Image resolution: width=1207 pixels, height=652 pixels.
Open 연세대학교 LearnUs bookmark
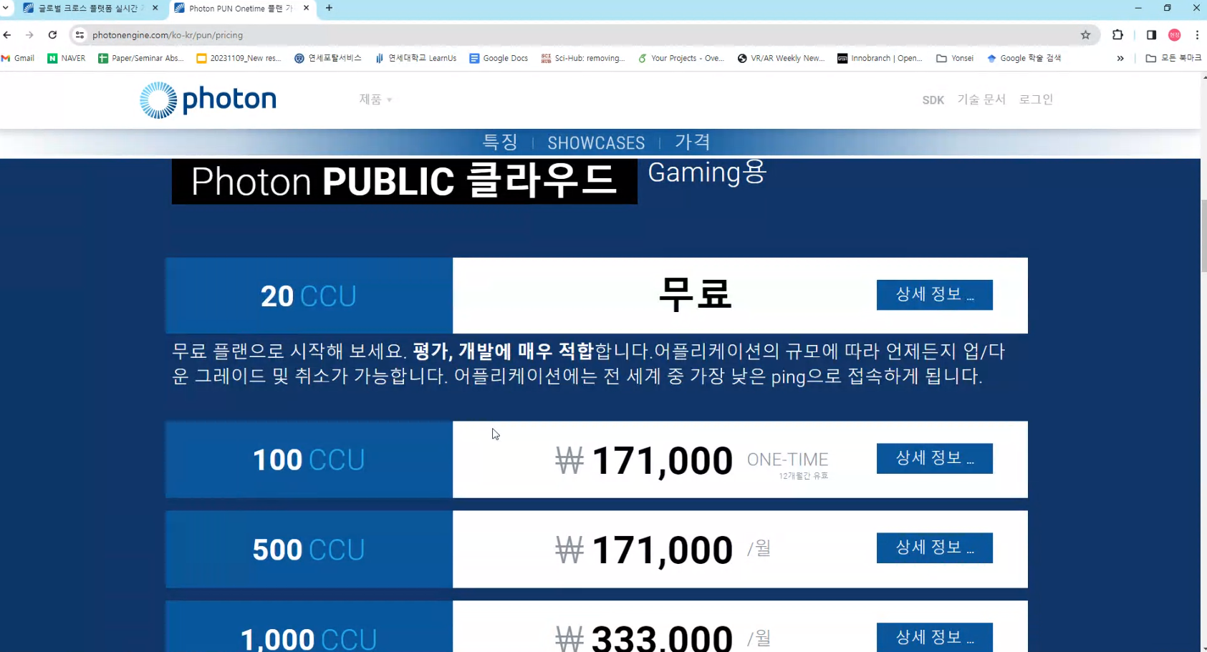coord(415,58)
